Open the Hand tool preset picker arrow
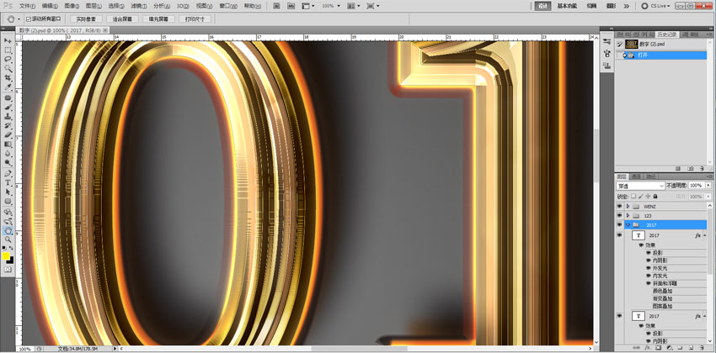The width and height of the screenshot is (716, 353). tap(19, 19)
